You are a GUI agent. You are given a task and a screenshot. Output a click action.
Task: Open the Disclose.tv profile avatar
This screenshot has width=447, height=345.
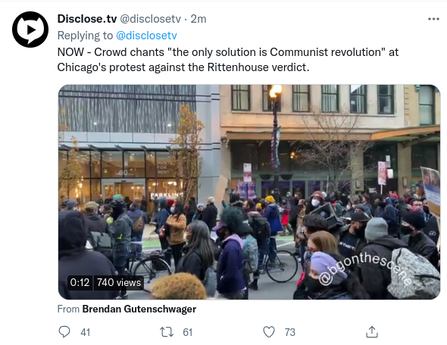[x=30, y=30]
